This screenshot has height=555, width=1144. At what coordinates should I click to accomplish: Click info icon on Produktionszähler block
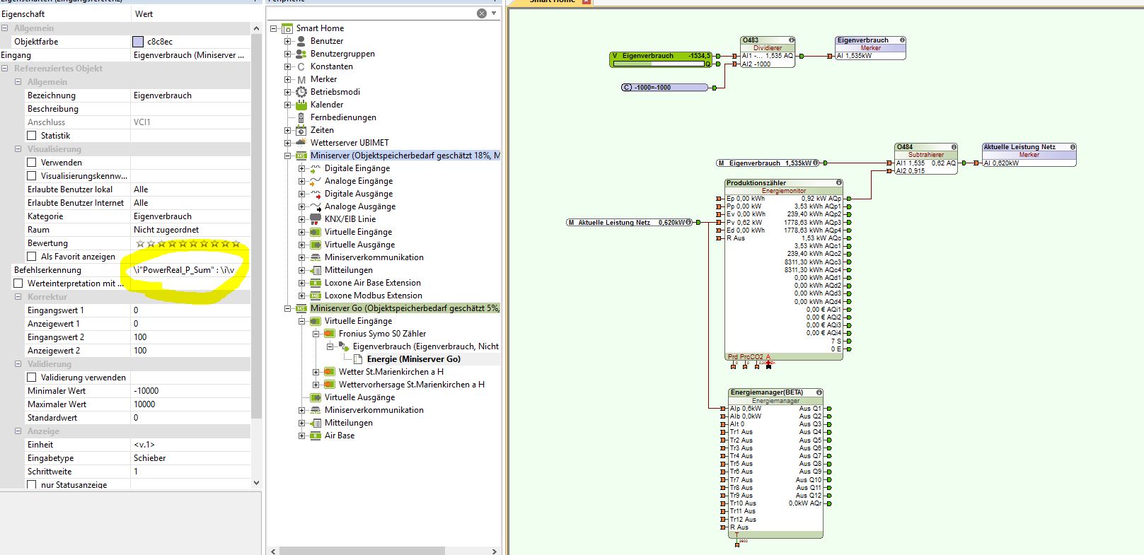[x=839, y=183]
